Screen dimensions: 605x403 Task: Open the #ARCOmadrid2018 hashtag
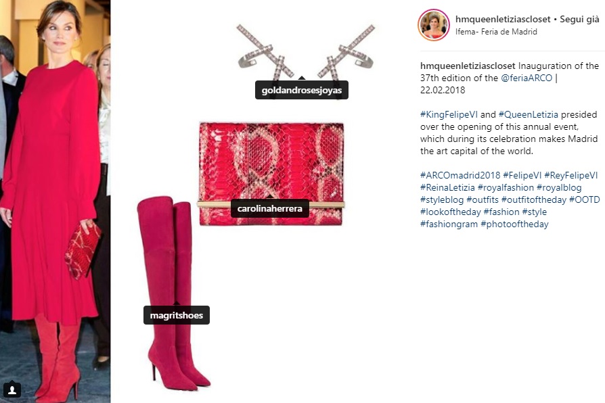[460, 176]
